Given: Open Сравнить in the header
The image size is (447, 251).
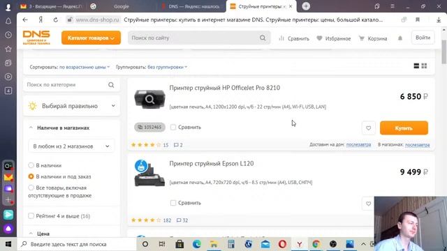Looking at the screenshot, I should (294, 38).
